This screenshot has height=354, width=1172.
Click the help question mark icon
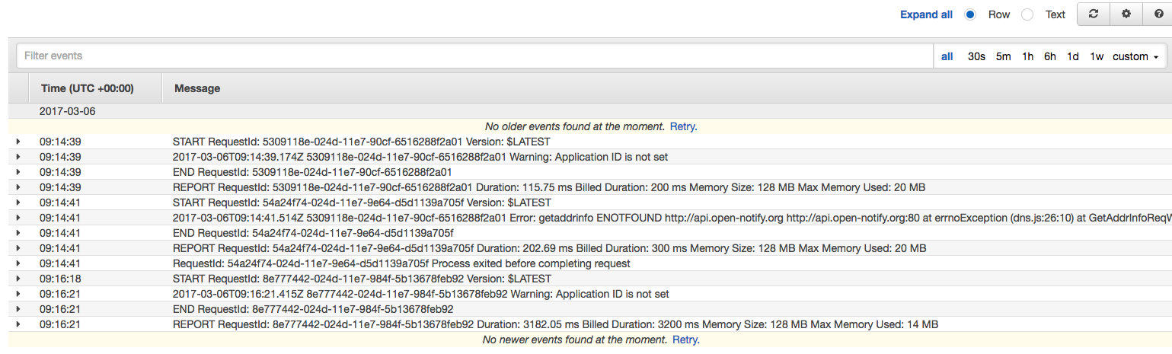pos(1158,14)
